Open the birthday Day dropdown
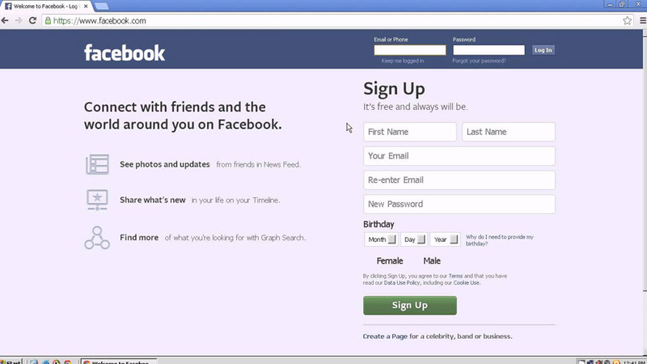Screen dimensions: 647x364 click(414, 239)
